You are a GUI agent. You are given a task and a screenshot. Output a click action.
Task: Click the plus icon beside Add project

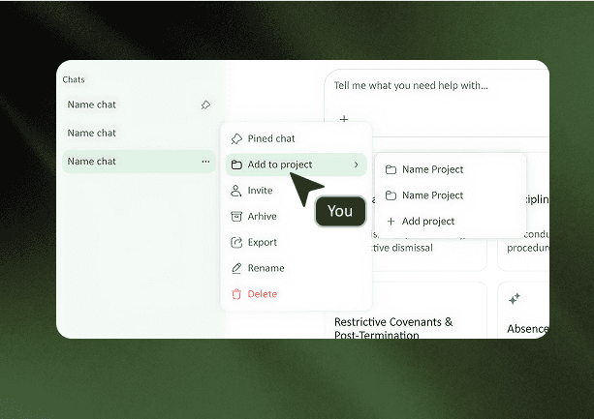pyautogui.click(x=391, y=222)
